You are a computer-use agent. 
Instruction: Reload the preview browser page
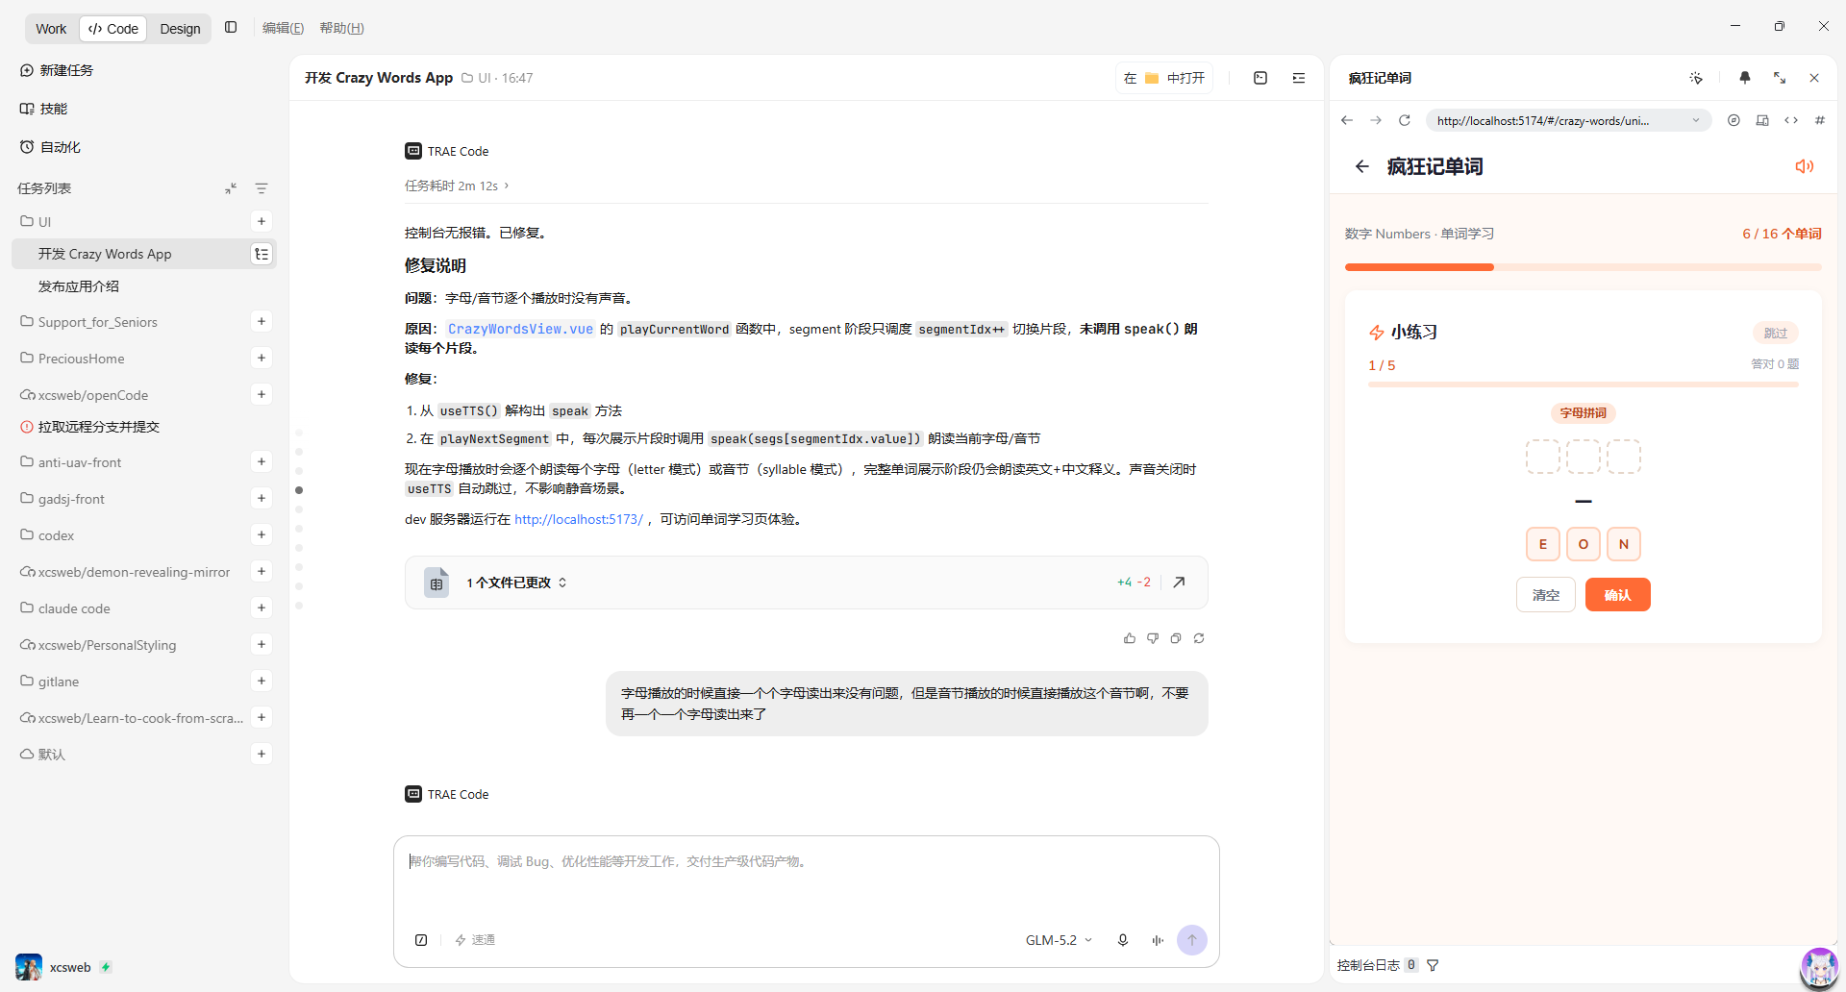pyautogui.click(x=1405, y=120)
